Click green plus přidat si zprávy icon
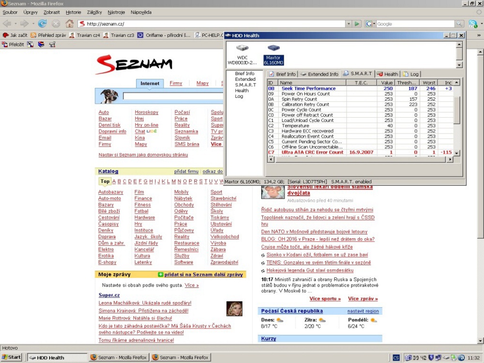This screenshot has width=484, height=363. pyautogui.click(x=160, y=274)
